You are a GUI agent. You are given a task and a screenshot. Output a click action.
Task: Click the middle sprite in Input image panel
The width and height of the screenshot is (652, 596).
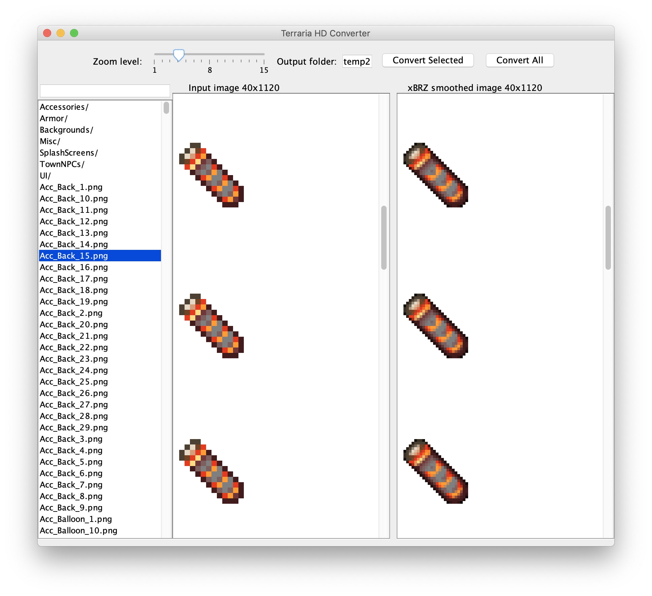(211, 326)
